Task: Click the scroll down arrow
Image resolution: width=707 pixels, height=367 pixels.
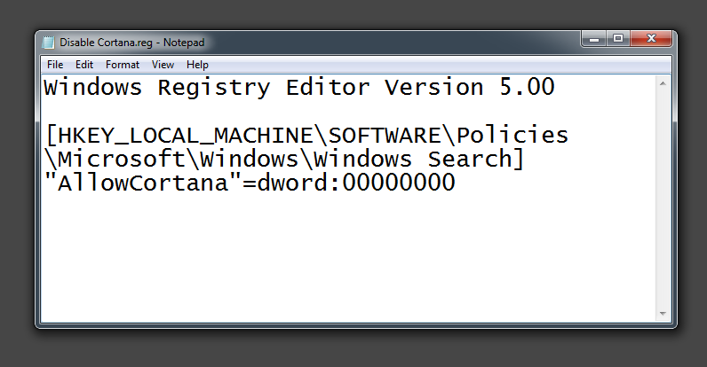Action: (x=662, y=315)
